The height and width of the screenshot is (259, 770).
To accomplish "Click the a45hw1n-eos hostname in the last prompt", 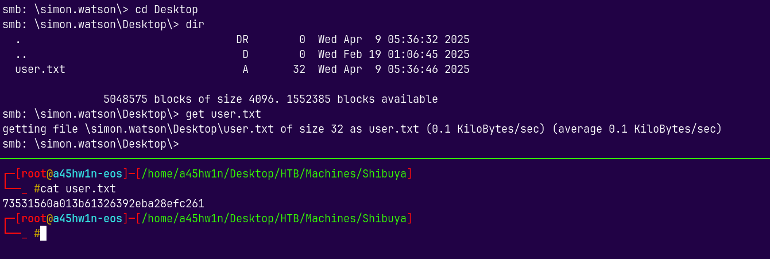I will [x=87, y=219].
